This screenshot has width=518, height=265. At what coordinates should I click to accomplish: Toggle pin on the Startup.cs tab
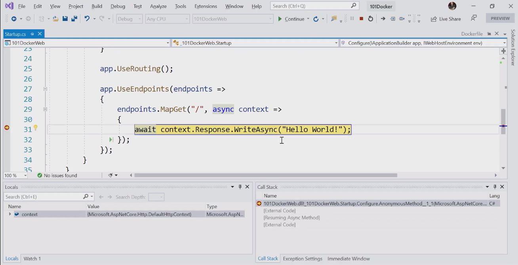(32, 34)
